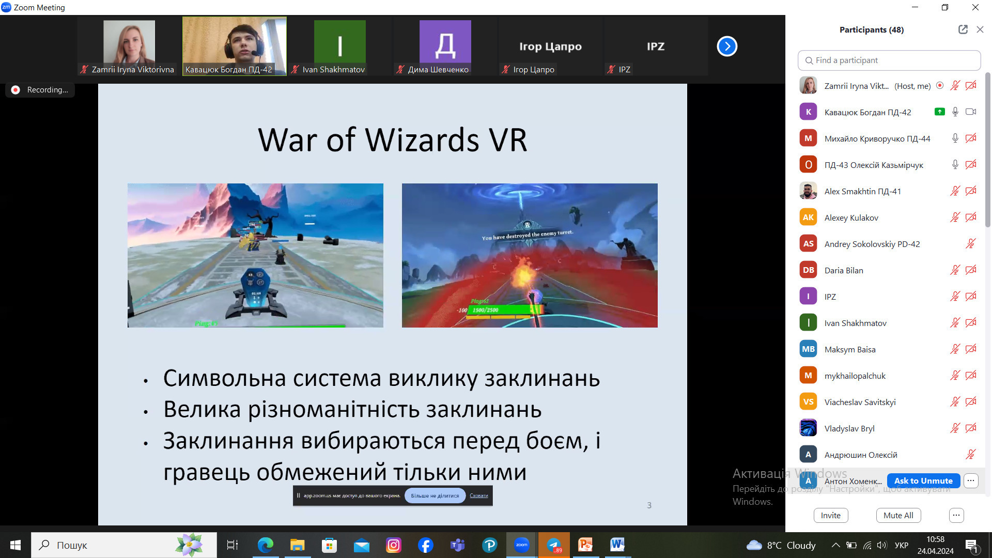
Task: Click camera-off icon for Viacheslav Savitskyi
Action: (x=971, y=402)
